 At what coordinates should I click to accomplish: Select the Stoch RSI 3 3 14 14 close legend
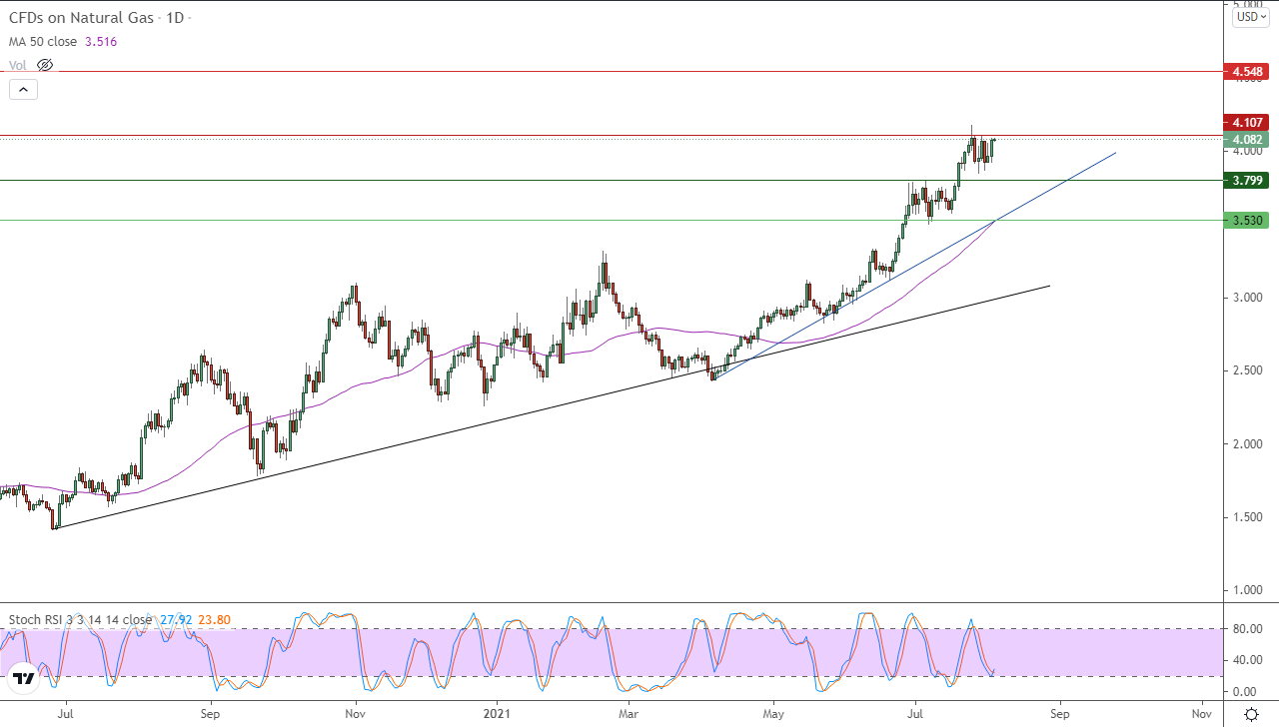[80, 619]
